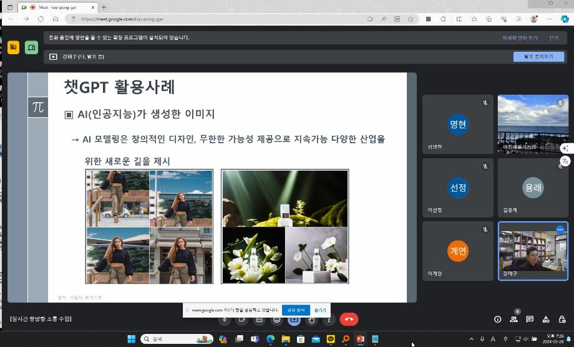Open the activities icon
The image size is (574, 347).
(x=546, y=319)
